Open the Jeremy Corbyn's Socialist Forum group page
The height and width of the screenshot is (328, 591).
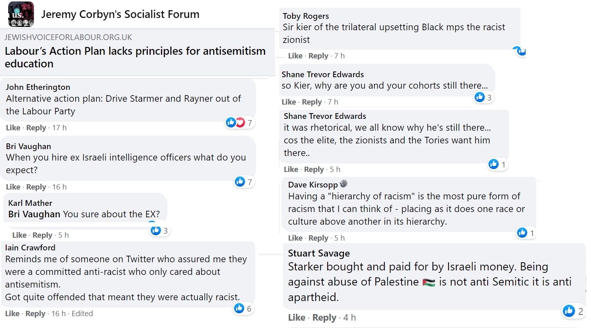tap(120, 14)
